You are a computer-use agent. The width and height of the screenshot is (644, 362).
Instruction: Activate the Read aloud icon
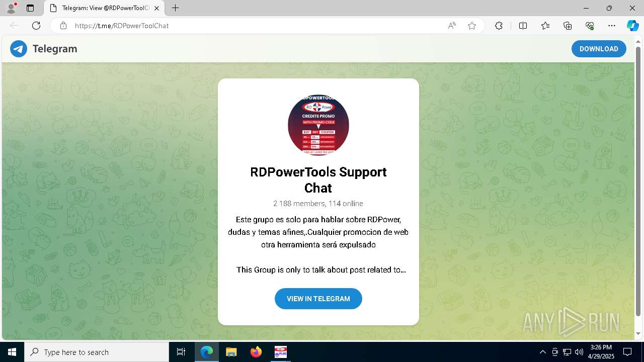coord(452,26)
